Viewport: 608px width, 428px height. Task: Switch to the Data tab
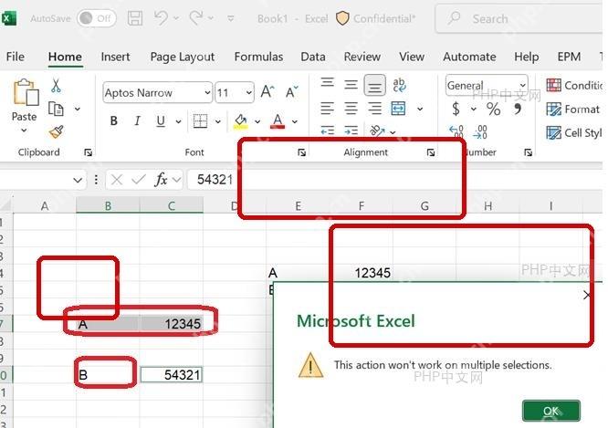tap(313, 57)
